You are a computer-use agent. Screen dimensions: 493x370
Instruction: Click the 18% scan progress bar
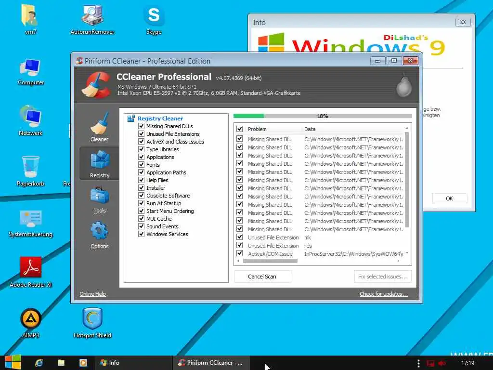pos(323,116)
